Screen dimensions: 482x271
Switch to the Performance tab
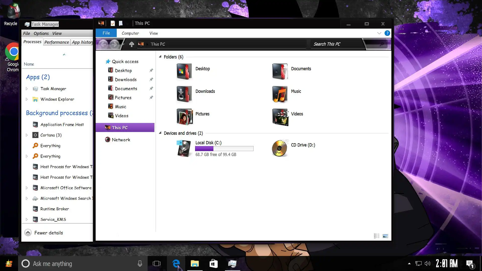coord(56,42)
